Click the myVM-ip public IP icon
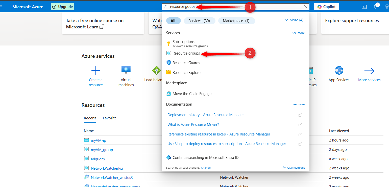The height and width of the screenshot is (187, 389). [86, 140]
